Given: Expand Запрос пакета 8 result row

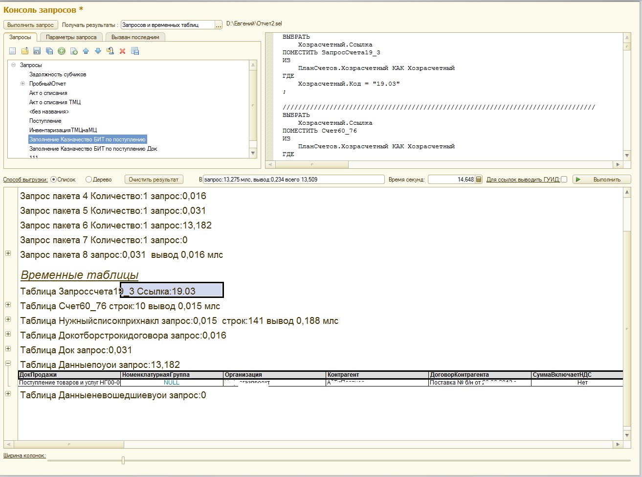Looking at the screenshot, I should point(8,253).
